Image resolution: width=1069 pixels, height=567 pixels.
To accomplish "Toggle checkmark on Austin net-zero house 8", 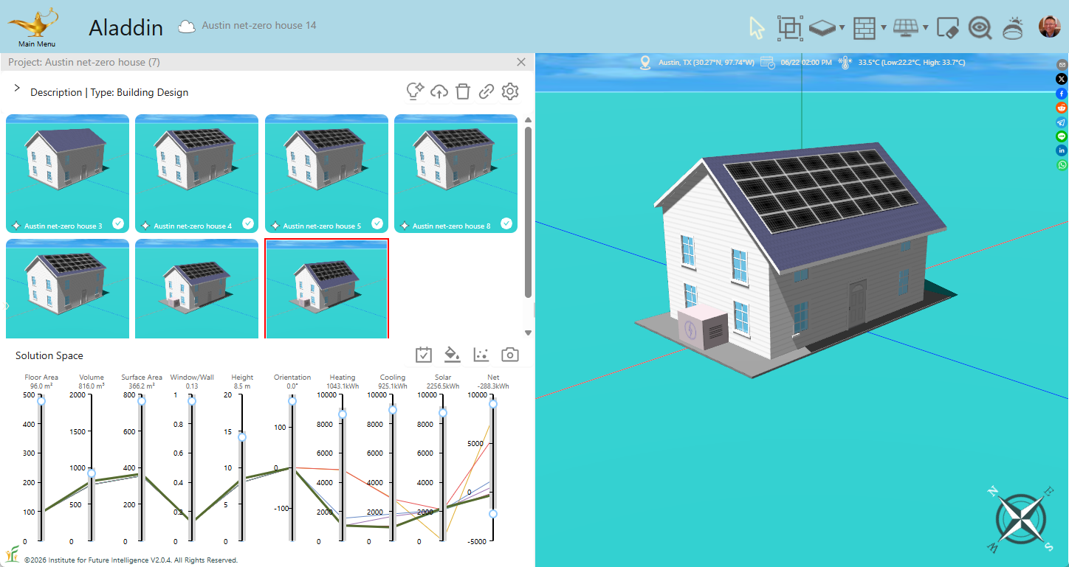I will 506,223.
